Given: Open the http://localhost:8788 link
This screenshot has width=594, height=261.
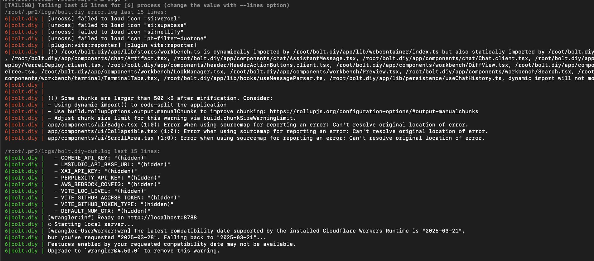Looking at the screenshot, I should pyautogui.click(x=162, y=218).
